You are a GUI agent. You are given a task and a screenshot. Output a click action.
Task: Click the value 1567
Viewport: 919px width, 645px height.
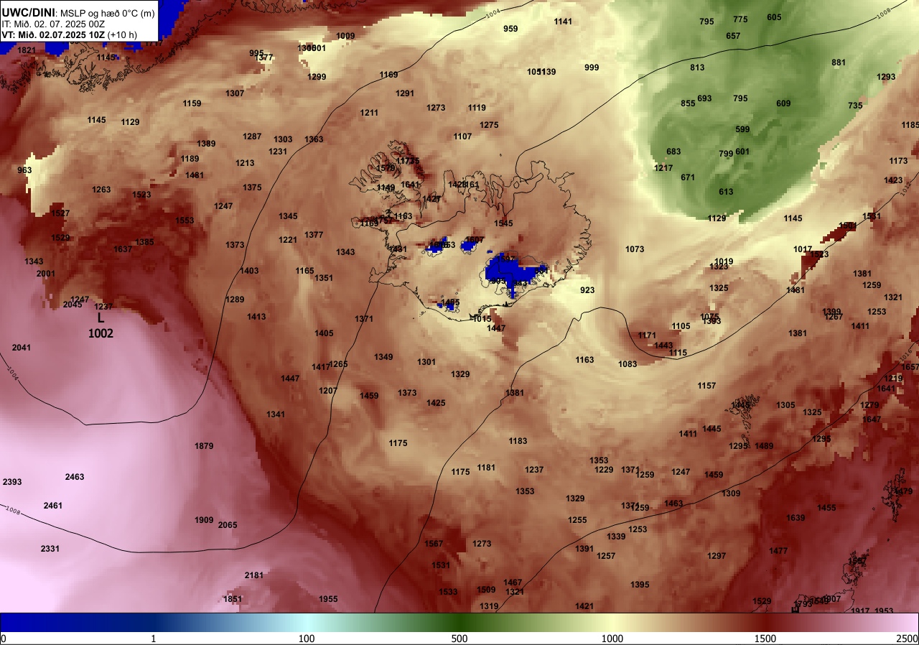(434, 544)
